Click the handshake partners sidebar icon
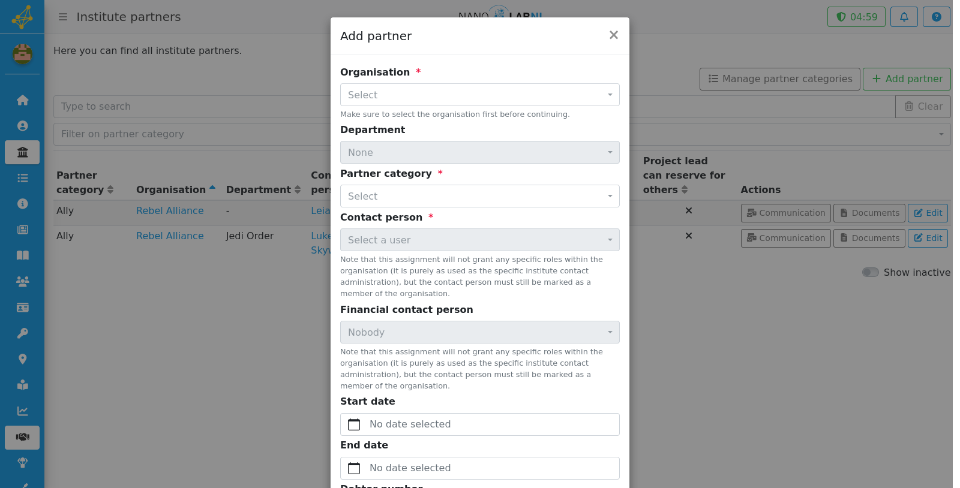960x488 pixels. pyautogui.click(x=22, y=437)
